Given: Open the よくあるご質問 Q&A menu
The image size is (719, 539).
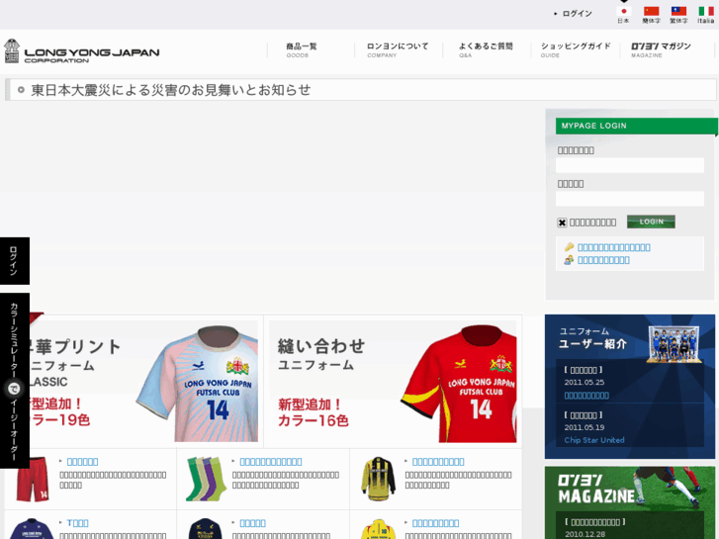Looking at the screenshot, I should [x=486, y=49].
